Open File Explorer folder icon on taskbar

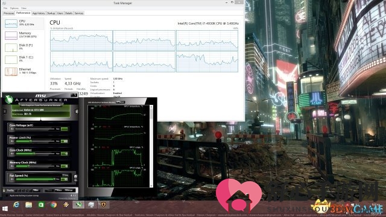click(x=28, y=205)
